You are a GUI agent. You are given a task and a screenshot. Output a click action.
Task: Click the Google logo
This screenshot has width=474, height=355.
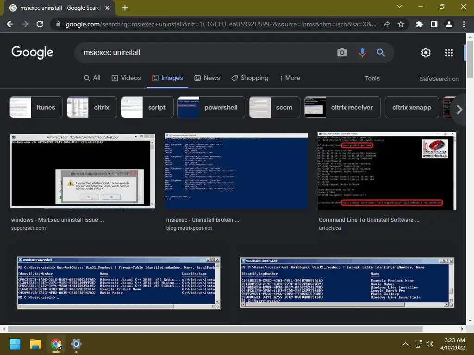(x=32, y=53)
